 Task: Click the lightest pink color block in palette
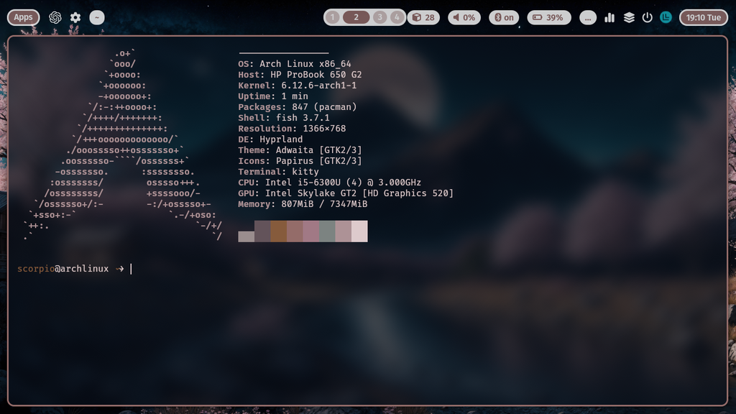359,231
